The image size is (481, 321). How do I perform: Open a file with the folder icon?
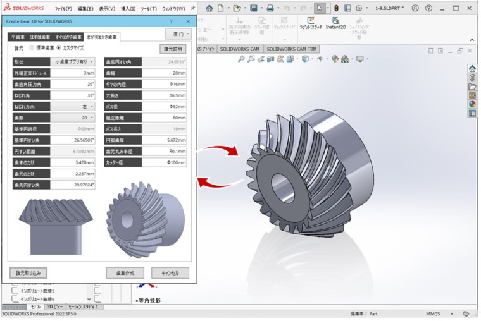pyautogui.click(x=237, y=8)
